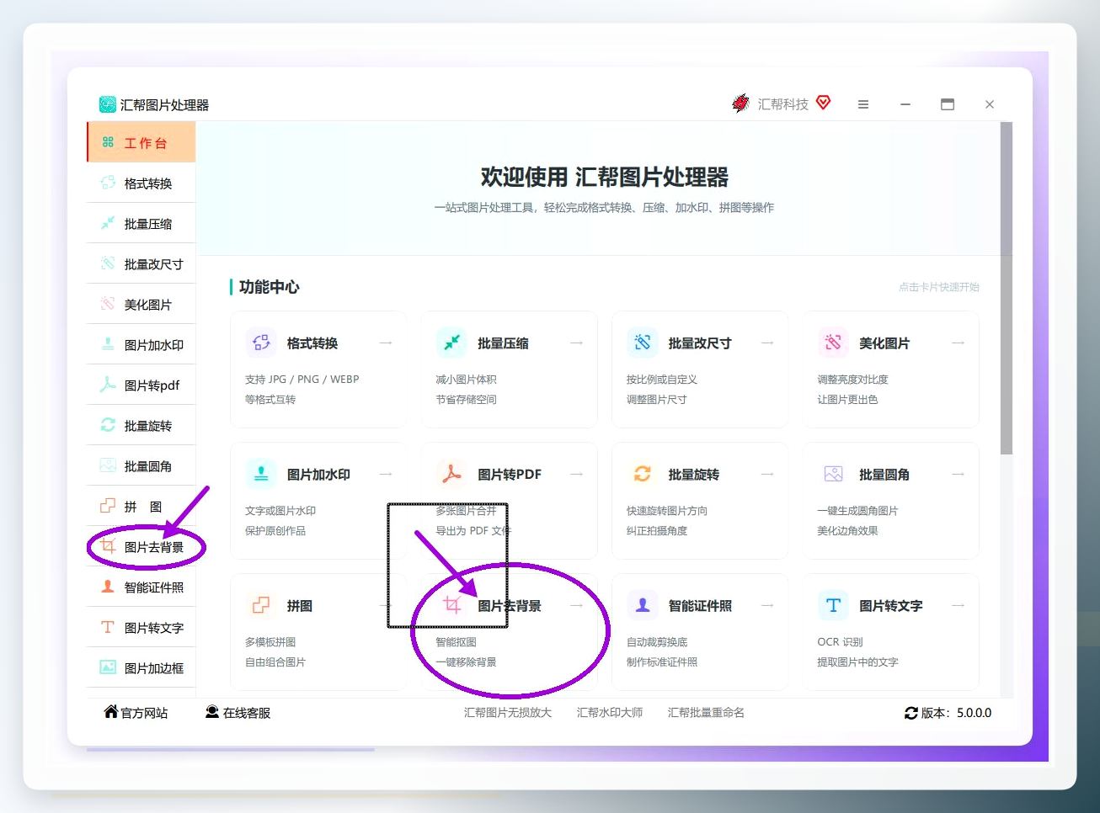Image resolution: width=1100 pixels, height=813 pixels.
Task: Click the vertical scrollbar thumb
Action: [1007, 288]
